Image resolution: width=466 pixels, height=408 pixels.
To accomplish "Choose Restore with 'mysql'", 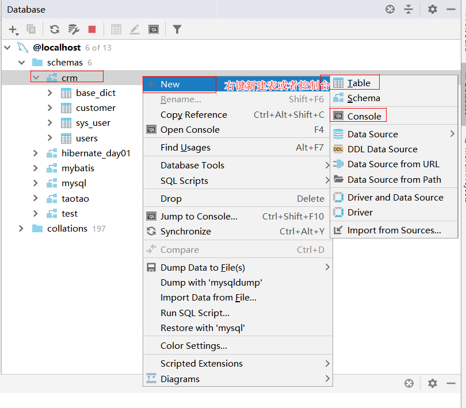I will 238,328.
